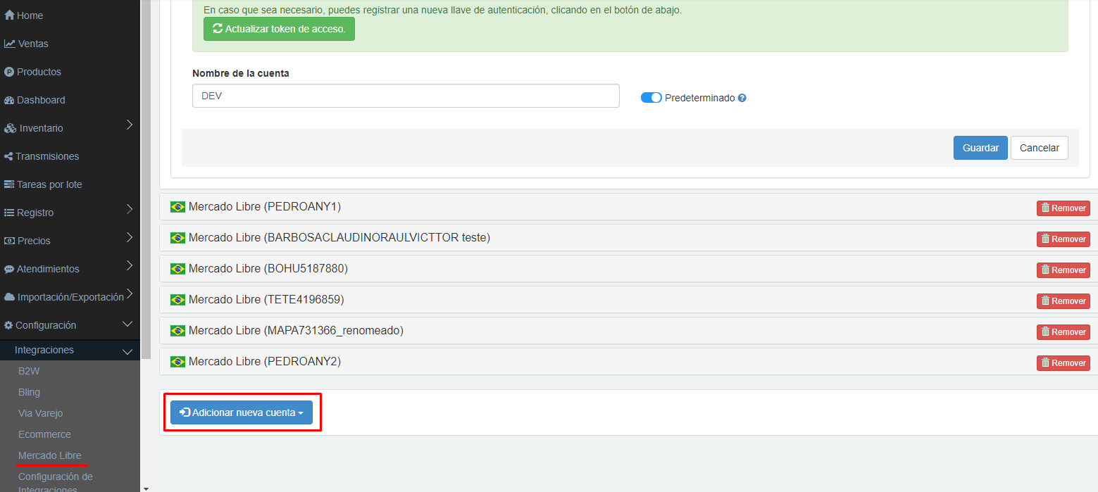
Task: Click Brazil flag on BOHU5187880 row
Action: (x=177, y=269)
